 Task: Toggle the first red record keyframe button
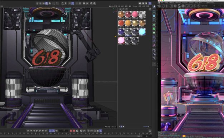click(x=71, y=131)
